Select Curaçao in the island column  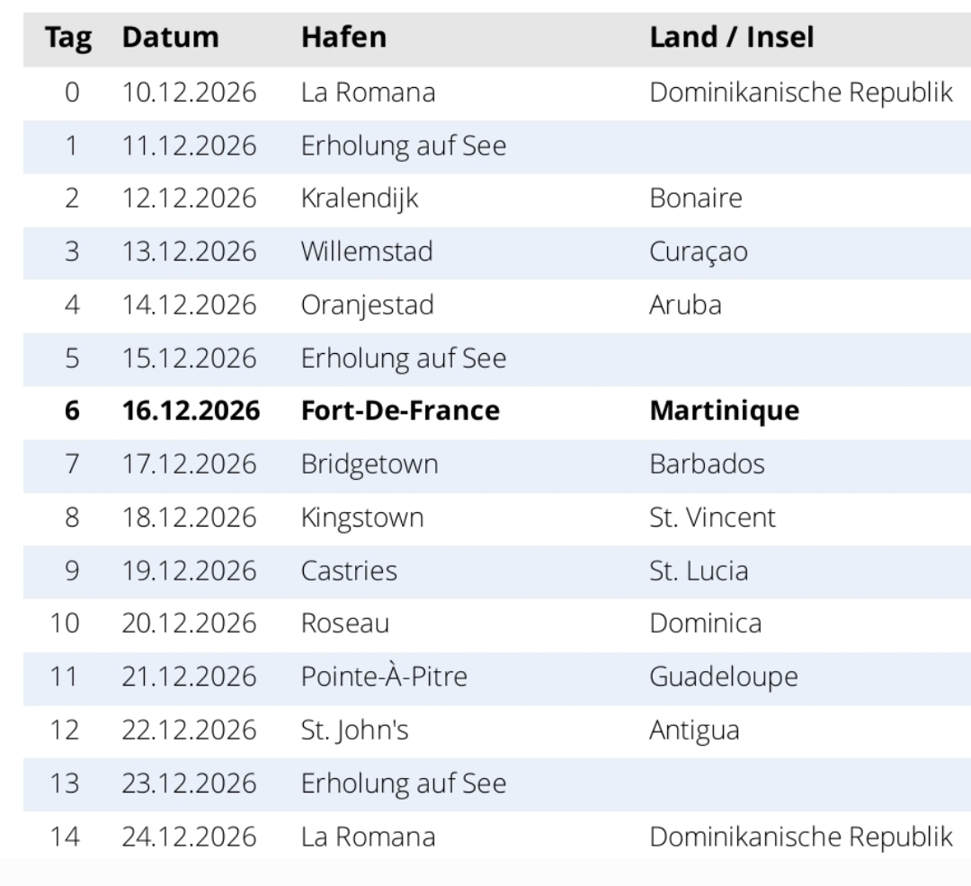pyautogui.click(x=699, y=253)
